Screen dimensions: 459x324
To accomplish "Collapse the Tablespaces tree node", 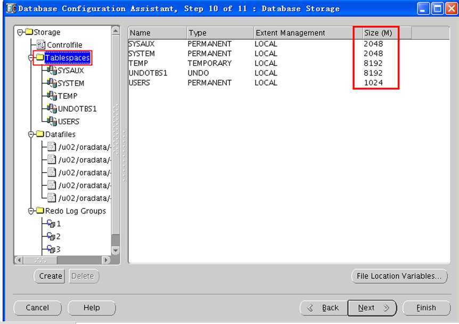I will 31,58.
